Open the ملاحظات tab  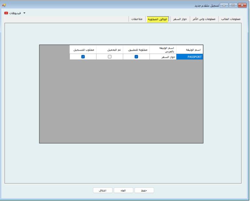pyautogui.click(x=137, y=19)
